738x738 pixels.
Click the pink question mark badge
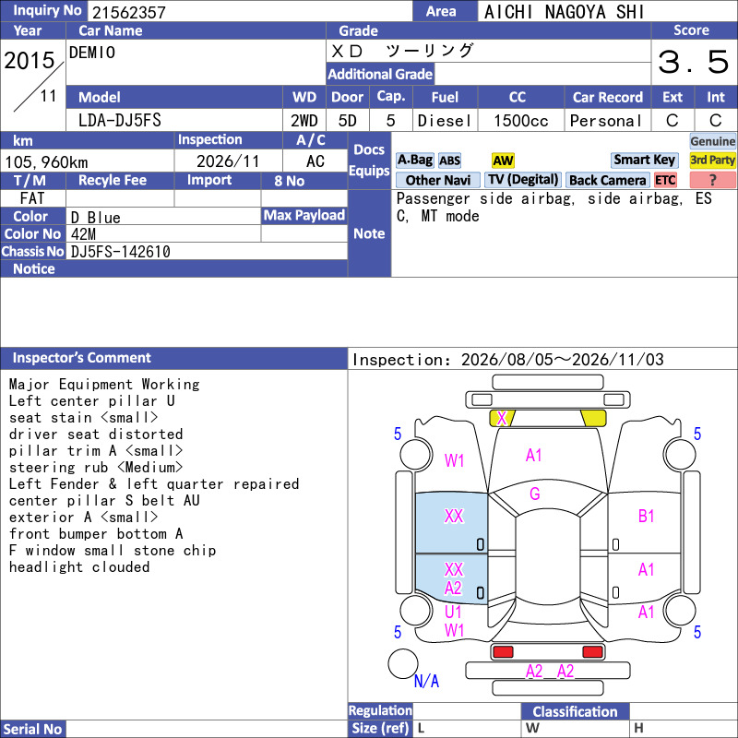click(x=712, y=180)
